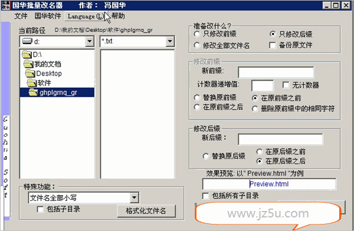
Task: Select the 在原前缀之前 radio button
Action: click(x=255, y=98)
